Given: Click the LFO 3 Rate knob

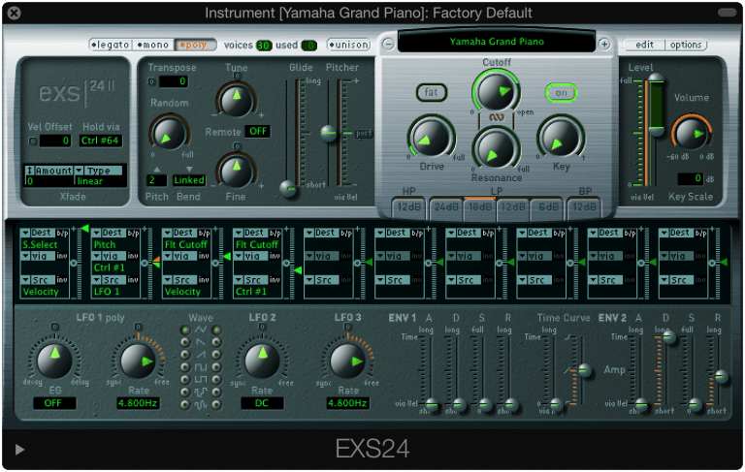Looking at the screenshot, I should tap(347, 361).
